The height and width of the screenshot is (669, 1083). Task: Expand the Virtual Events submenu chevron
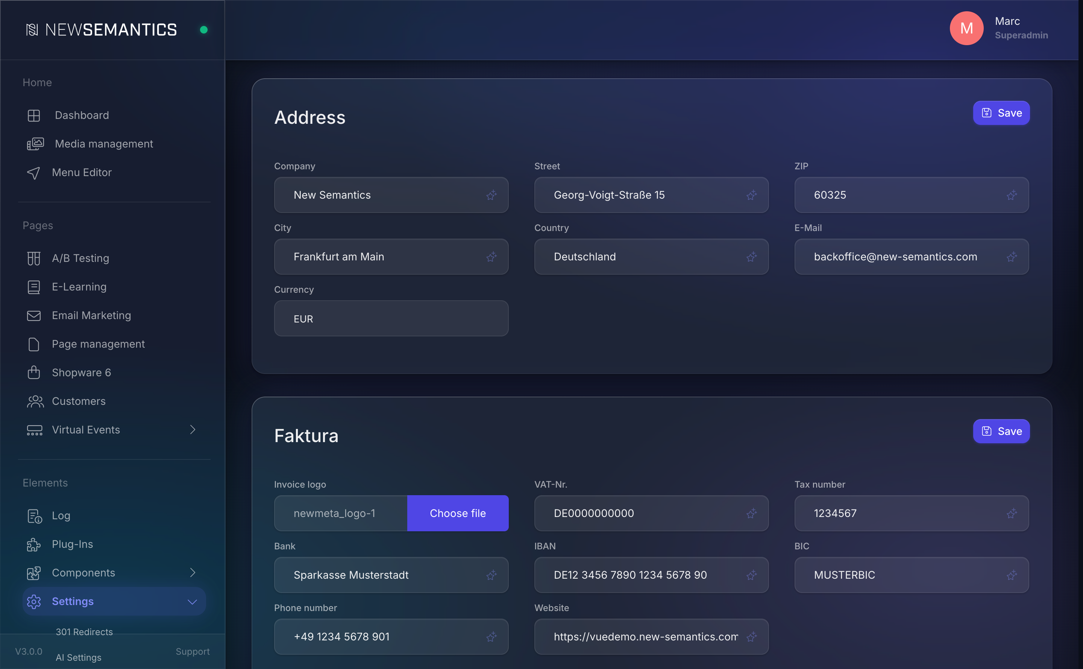(193, 430)
